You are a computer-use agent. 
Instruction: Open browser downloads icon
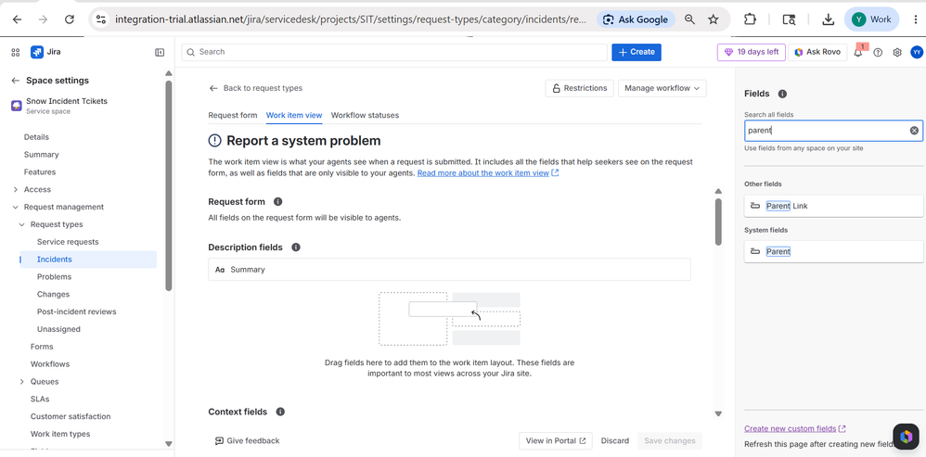point(828,19)
